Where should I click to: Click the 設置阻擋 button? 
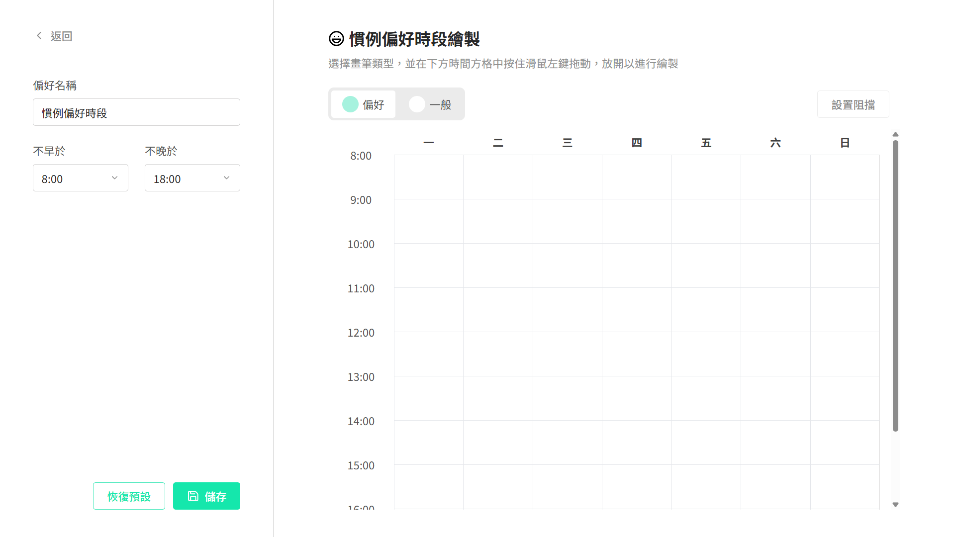point(853,104)
